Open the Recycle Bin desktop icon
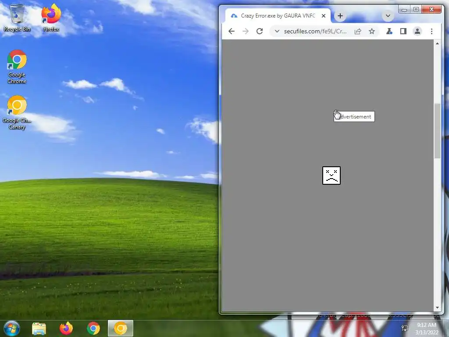The width and height of the screenshot is (449, 337). pyautogui.click(x=17, y=18)
